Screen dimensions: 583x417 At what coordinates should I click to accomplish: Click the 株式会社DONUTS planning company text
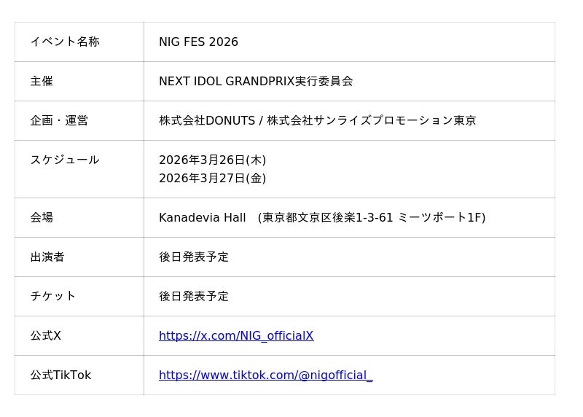[x=206, y=120]
